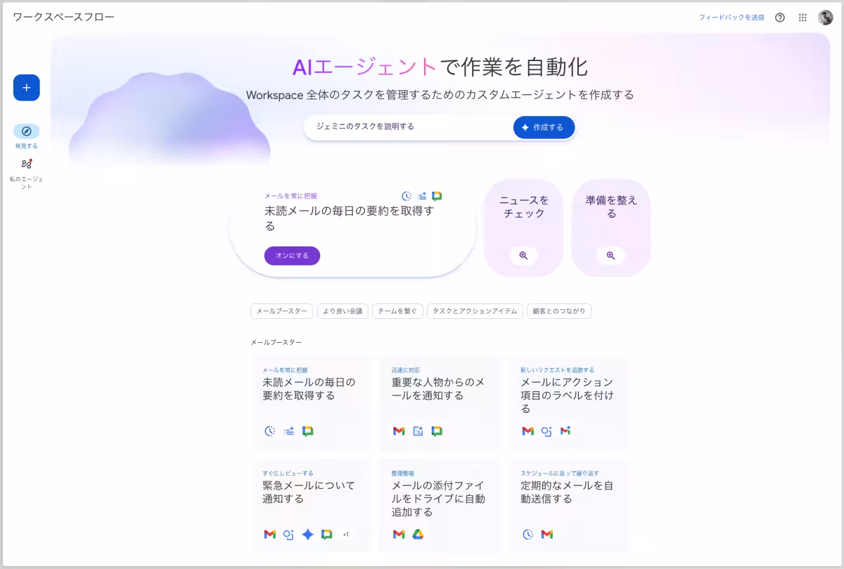Open the フィードバックを送信 link
The height and width of the screenshot is (569, 844).
[x=731, y=18]
